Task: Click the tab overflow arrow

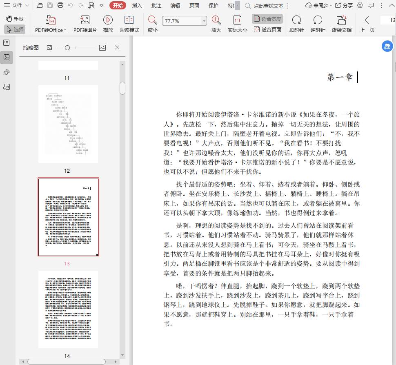Action: tap(237, 5)
